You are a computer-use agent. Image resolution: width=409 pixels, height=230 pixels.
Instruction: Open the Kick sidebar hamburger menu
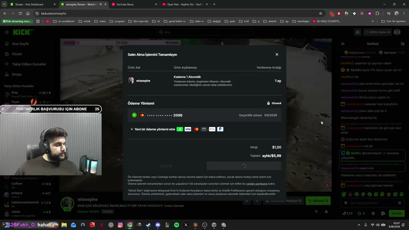[x=7, y=32]
